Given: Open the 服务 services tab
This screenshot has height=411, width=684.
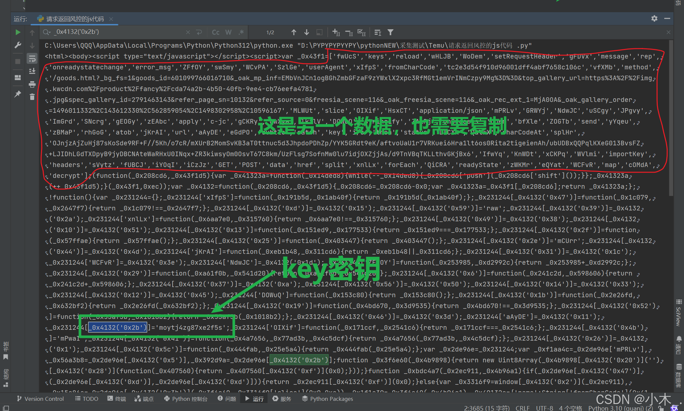Looking at the screenshot, I should pos(282,399).
